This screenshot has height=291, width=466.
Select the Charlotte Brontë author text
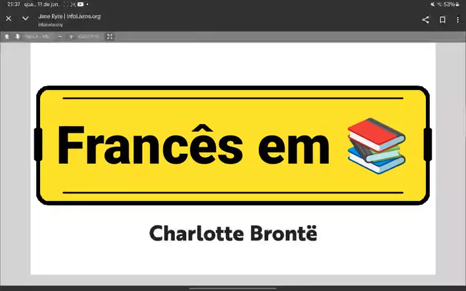coord(233,233)
